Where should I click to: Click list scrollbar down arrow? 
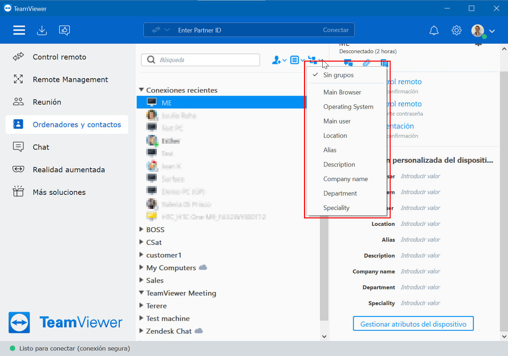coord(324,336)
